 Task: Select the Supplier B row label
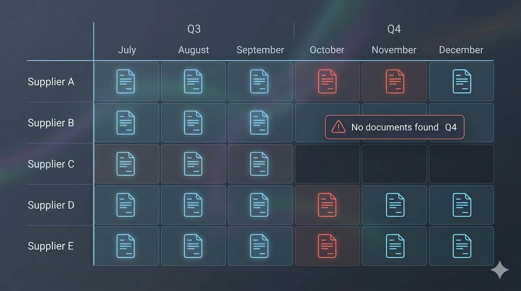coord(51,123)
